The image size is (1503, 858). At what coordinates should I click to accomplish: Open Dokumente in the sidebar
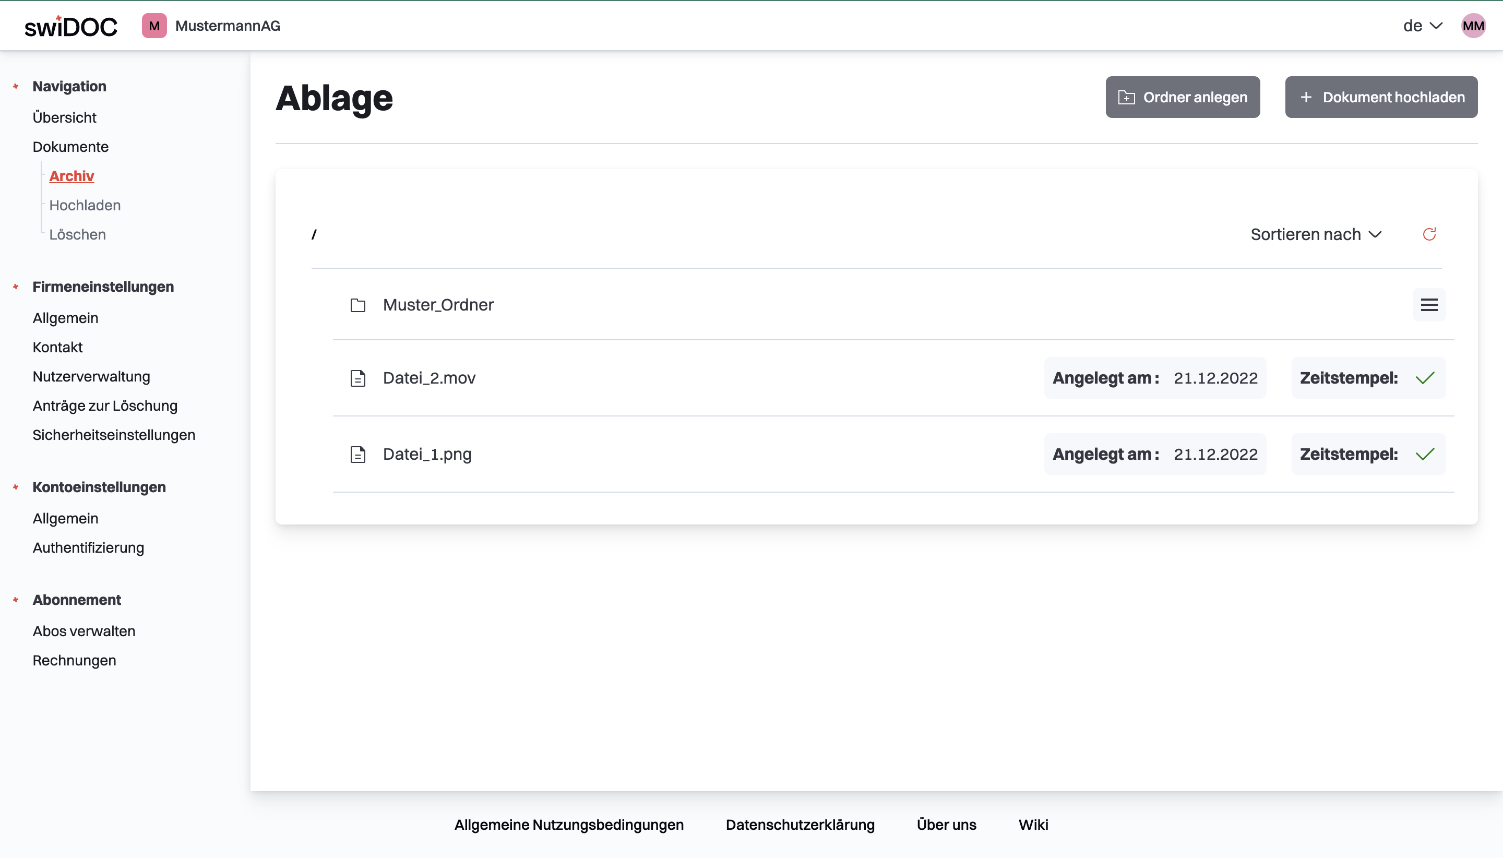pos(70,147)
